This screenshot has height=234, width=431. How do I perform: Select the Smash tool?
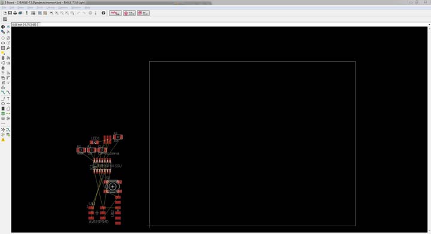pyautogui.click(x=3, y=78)
